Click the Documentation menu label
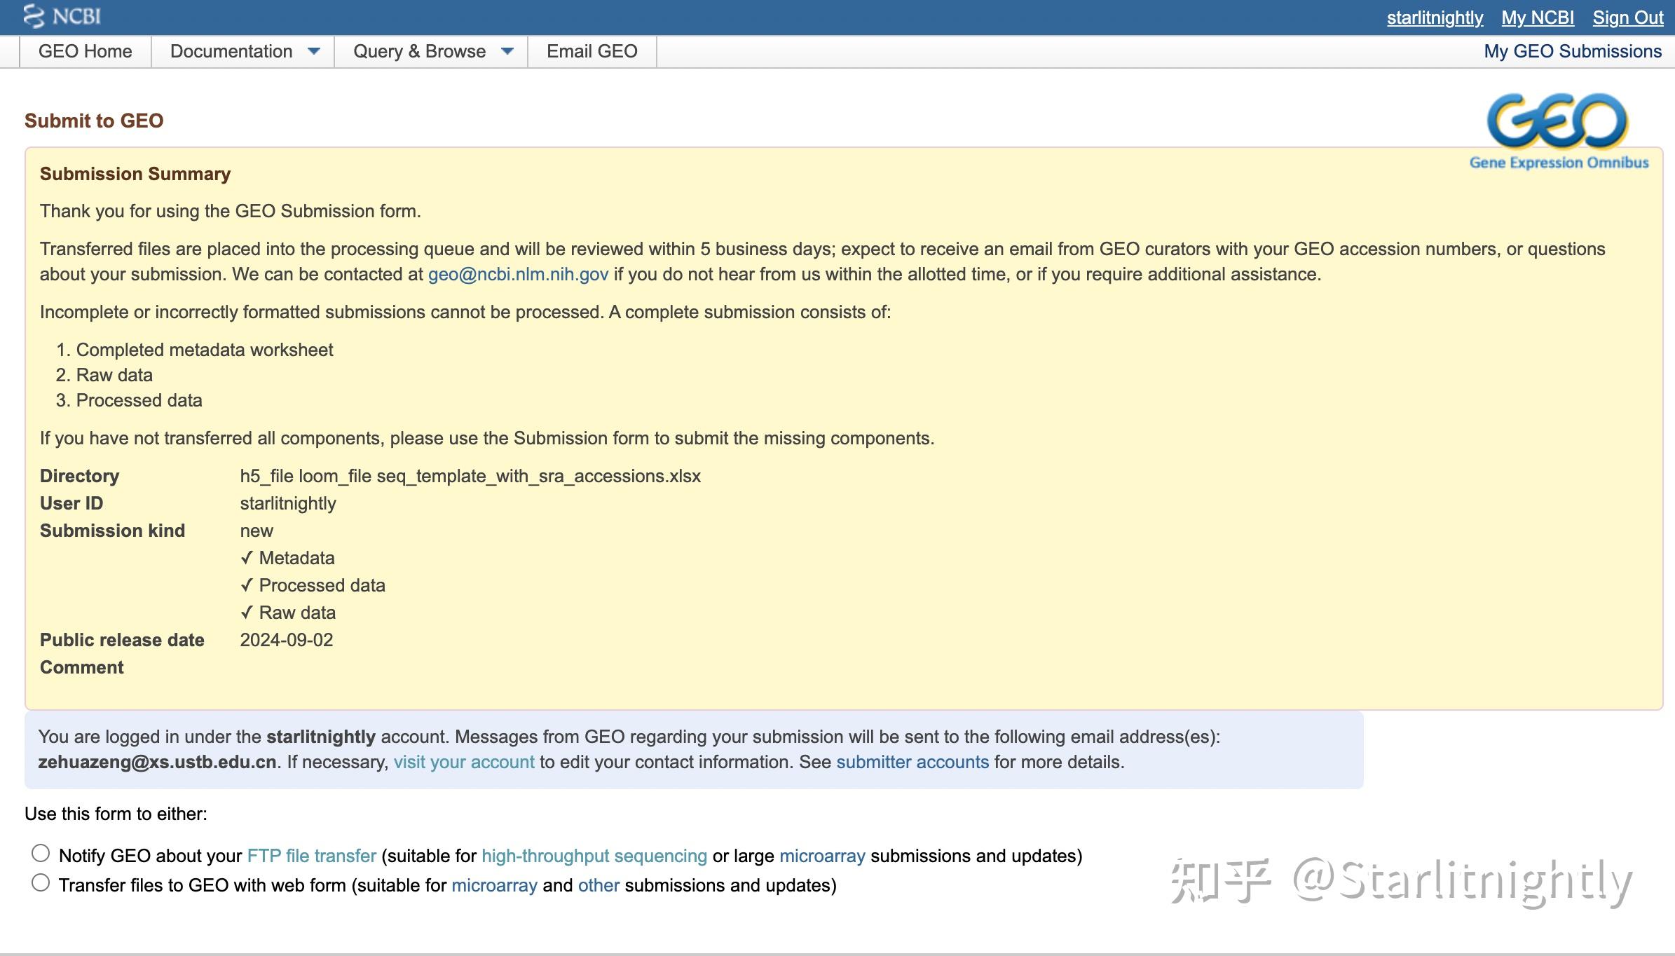Image resolution: width=1675 pixels, height=956 pixels. pos(231,51)
